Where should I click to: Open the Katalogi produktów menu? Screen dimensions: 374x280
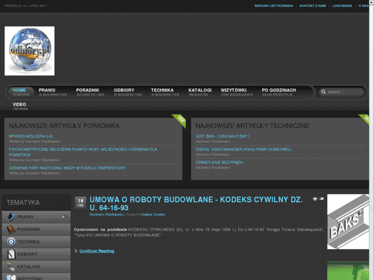coord(200,92)
